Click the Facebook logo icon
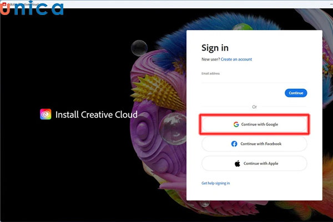Screen dimensions: 333x222 pyautogui.click(x=234, y=144)
